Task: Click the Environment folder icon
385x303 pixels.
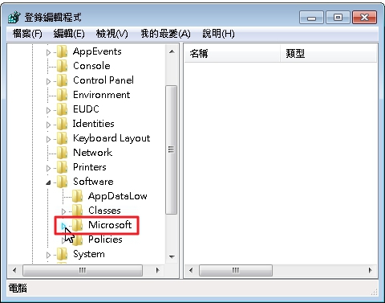Action: click(62, 95)
